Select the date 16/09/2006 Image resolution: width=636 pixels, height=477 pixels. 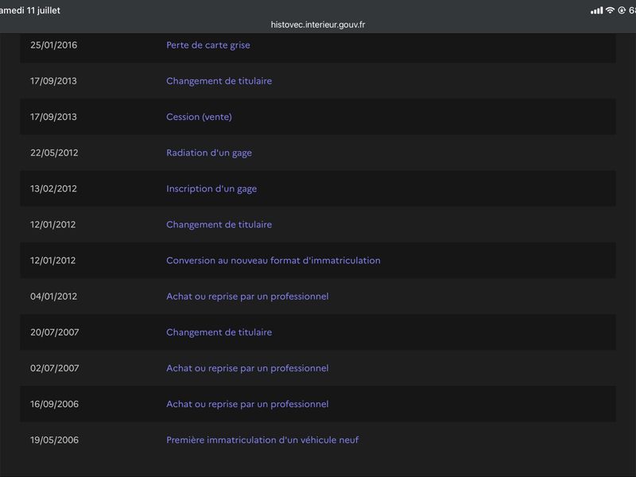click(54, 404)
